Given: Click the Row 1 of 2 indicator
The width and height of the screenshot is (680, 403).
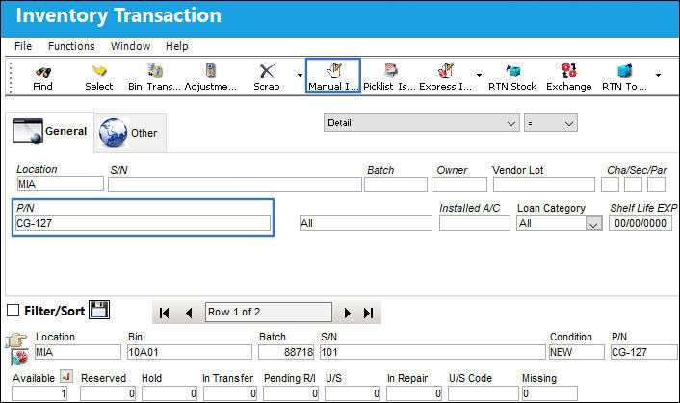Looking at the screenshot, I should 269,312.
